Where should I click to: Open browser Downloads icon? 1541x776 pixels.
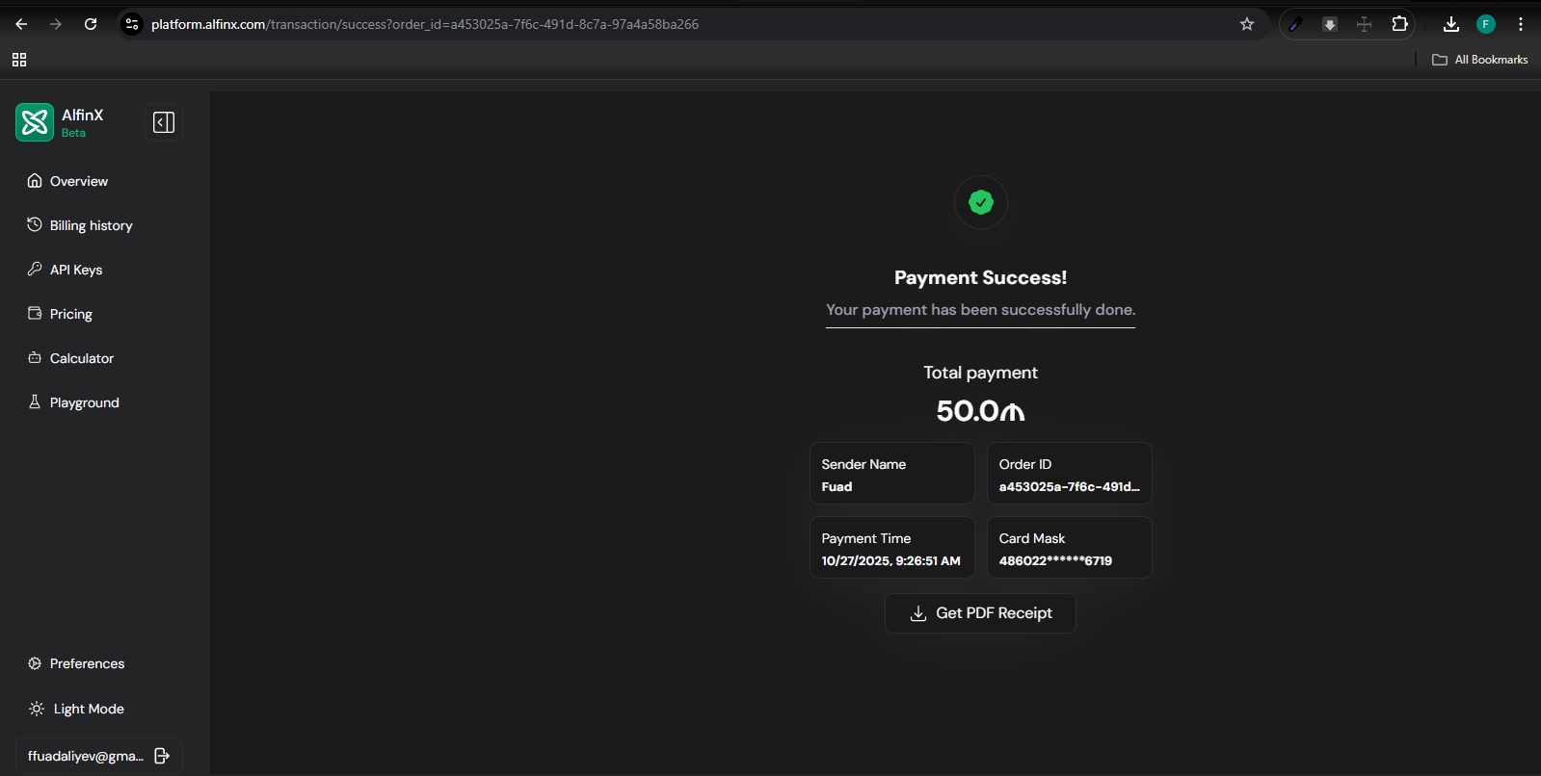(x=1450, y=24)
